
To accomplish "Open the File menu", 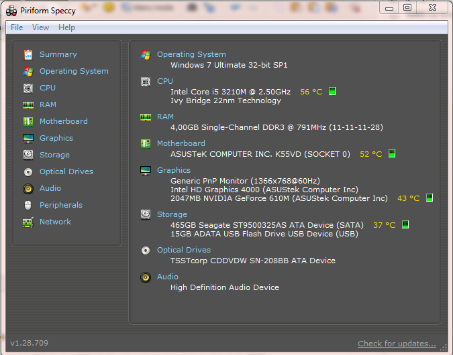I will pos(17,27).
